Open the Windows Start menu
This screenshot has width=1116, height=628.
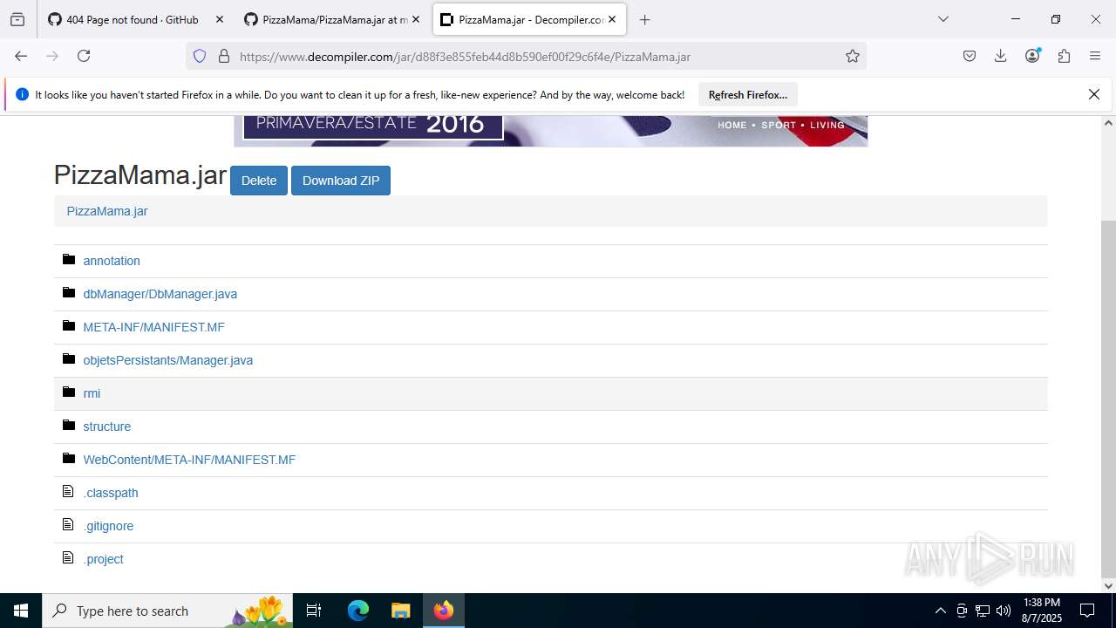tap(21, 611)
